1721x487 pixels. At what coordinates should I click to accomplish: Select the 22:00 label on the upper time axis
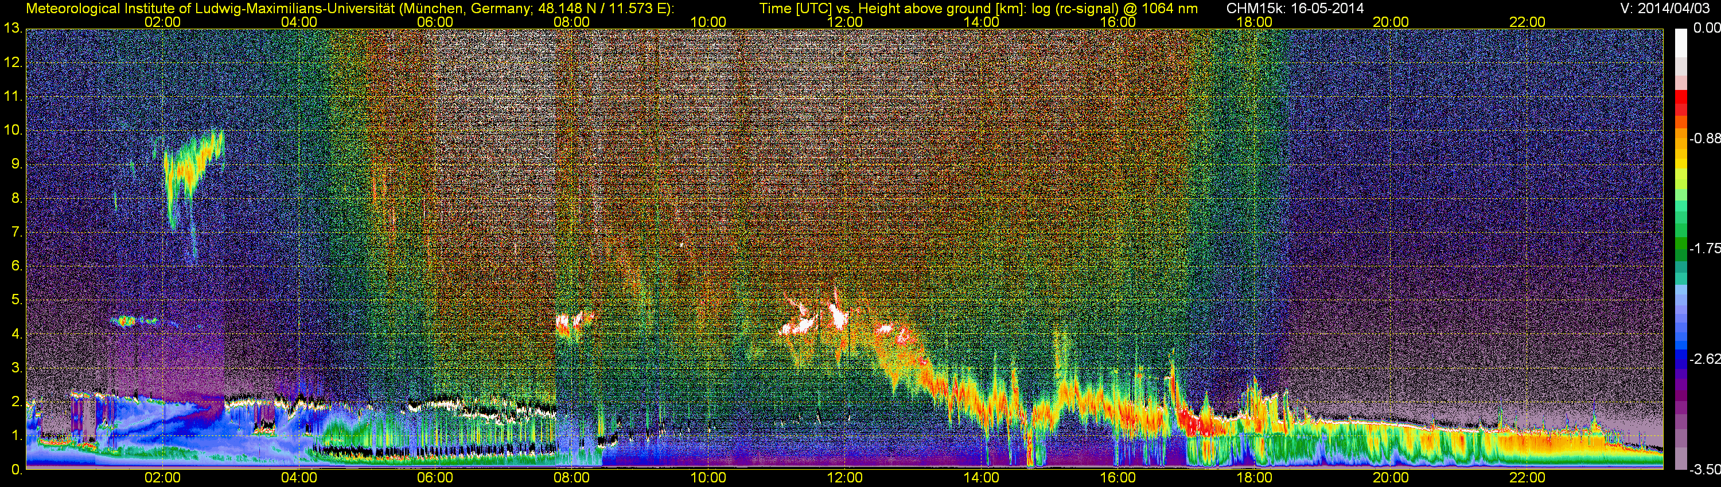1527,22
